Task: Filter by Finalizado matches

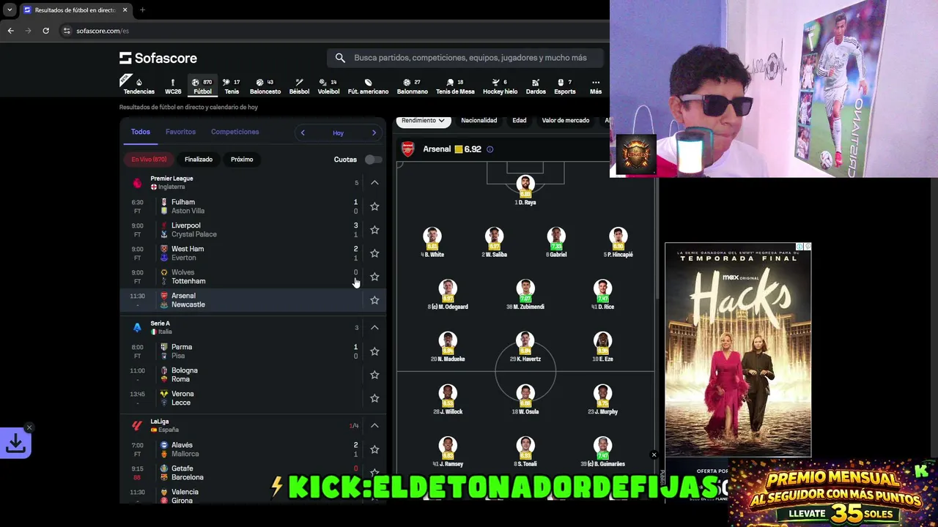Action: pyautogui.click(x=199, y=160)
